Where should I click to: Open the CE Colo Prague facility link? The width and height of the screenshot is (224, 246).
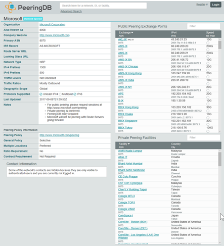[128, 177]
